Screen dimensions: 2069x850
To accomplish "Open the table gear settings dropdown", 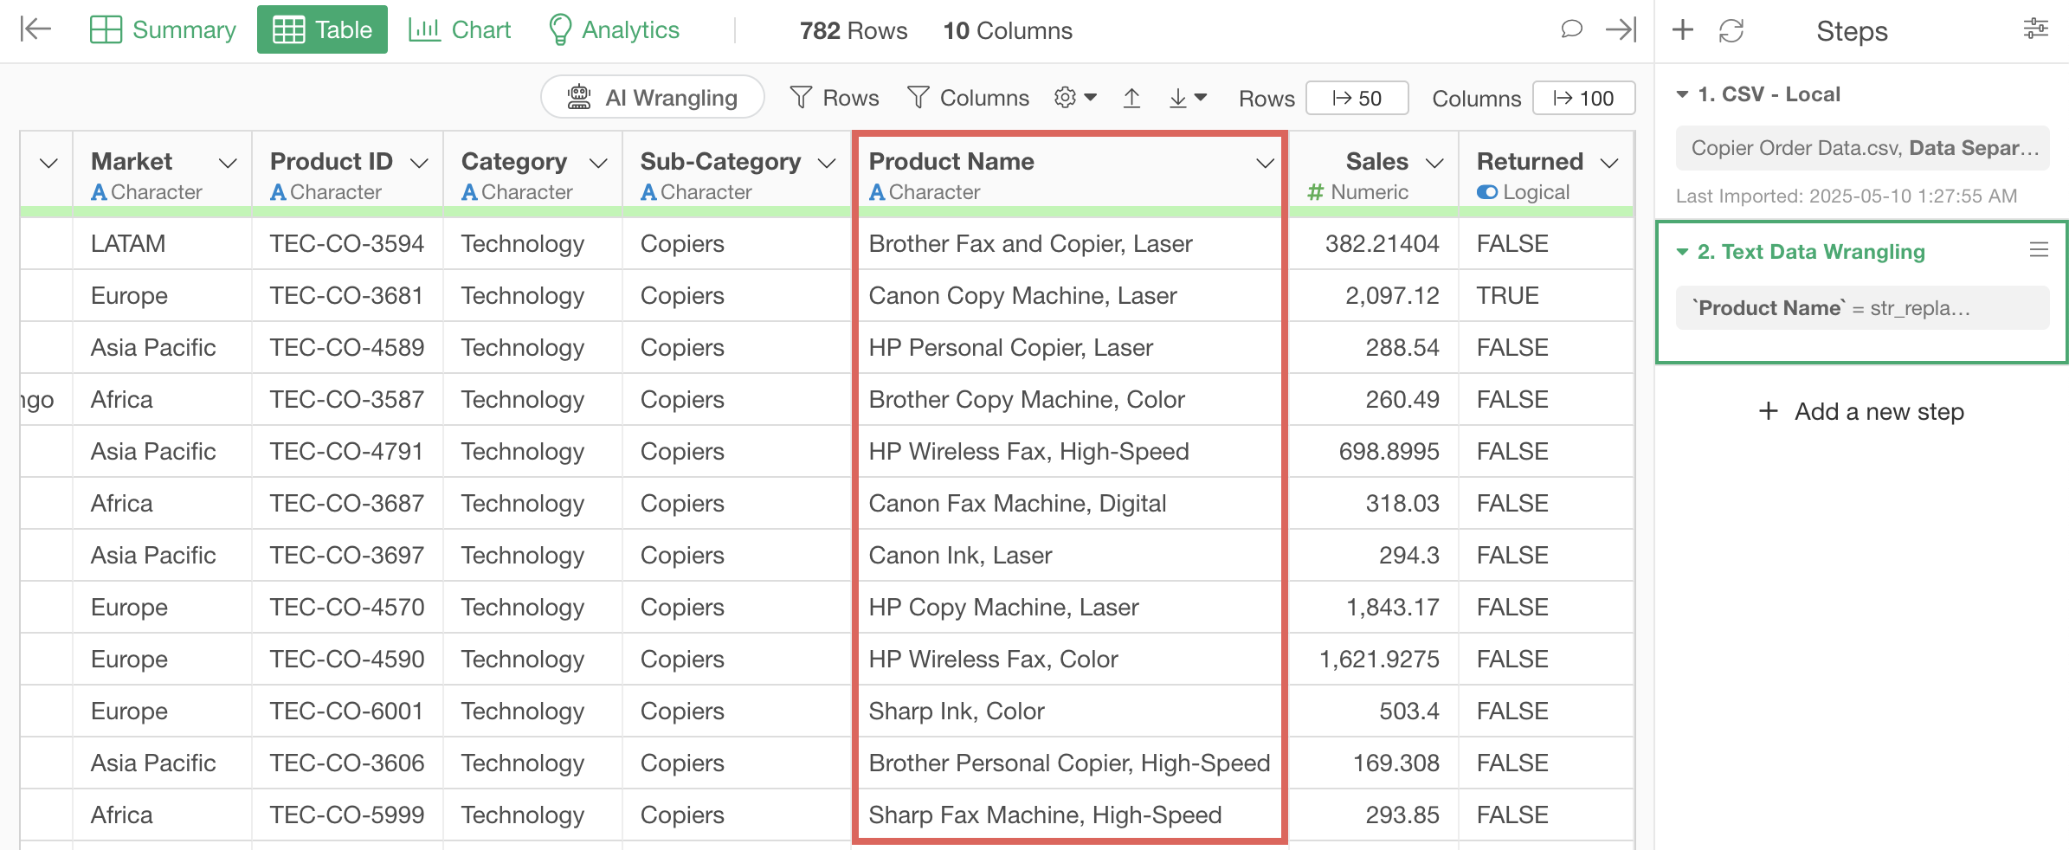I will [1076, 97].
